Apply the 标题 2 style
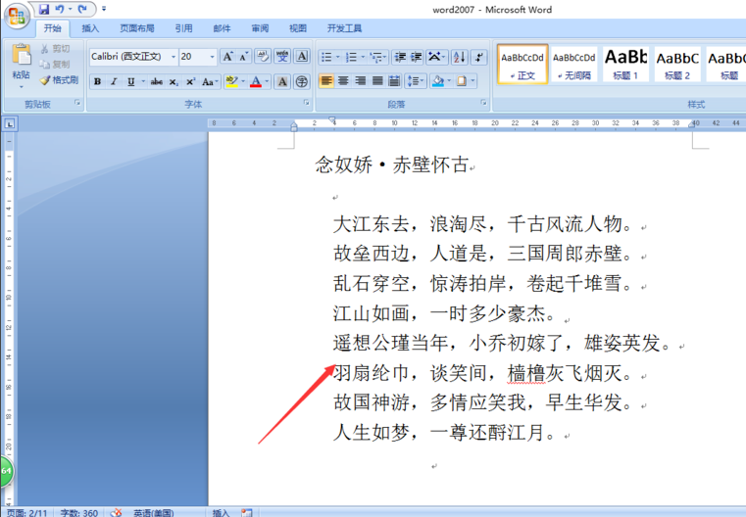Screen dimensions: 746x517 (x=677, y=65)
